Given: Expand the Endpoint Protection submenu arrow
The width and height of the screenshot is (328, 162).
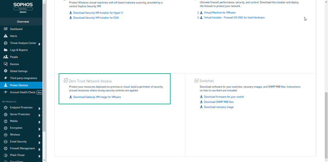Looking at the screenshot, I should click(x=39, y=109).
